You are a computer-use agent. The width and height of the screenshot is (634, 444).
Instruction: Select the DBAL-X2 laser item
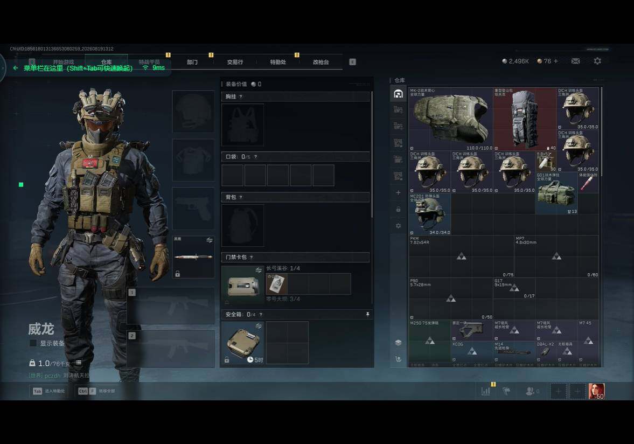(546, 352)
